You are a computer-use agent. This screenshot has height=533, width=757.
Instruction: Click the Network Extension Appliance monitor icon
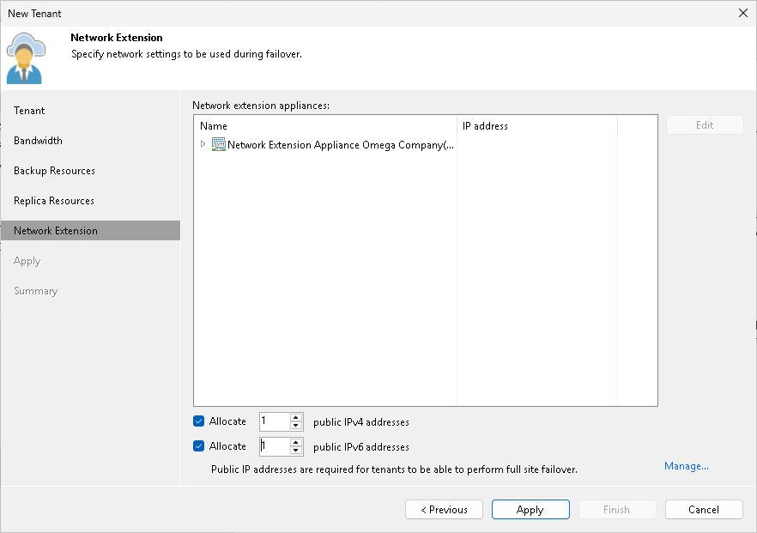[218, 144]
